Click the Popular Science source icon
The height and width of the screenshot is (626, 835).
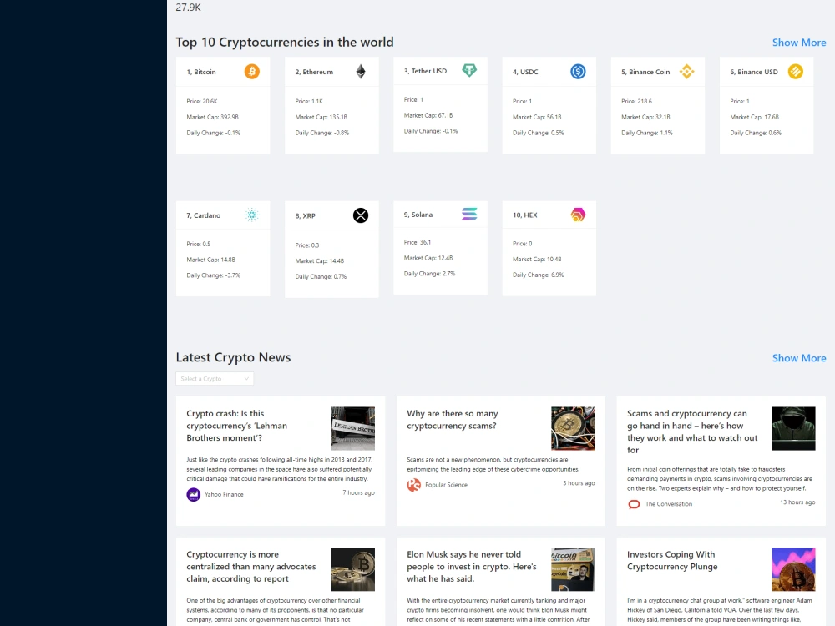pyautogui.click(x=414, y=485)
